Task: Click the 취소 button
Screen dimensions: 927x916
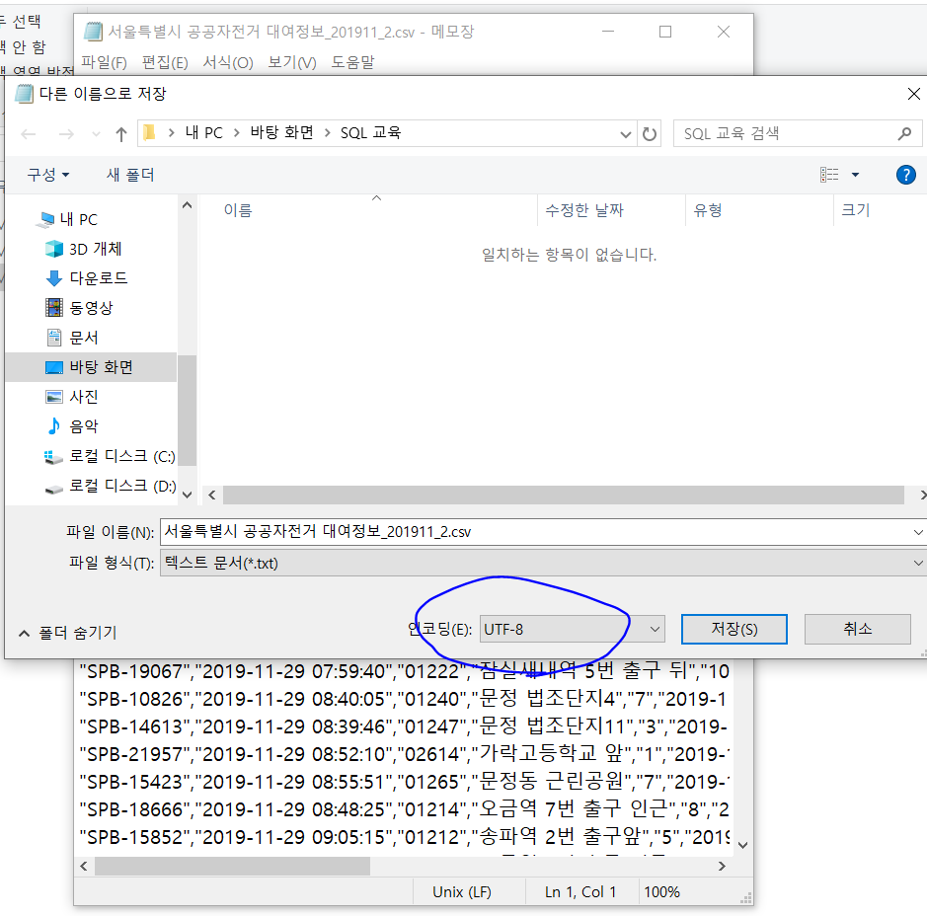Action: tap(857, 630)
